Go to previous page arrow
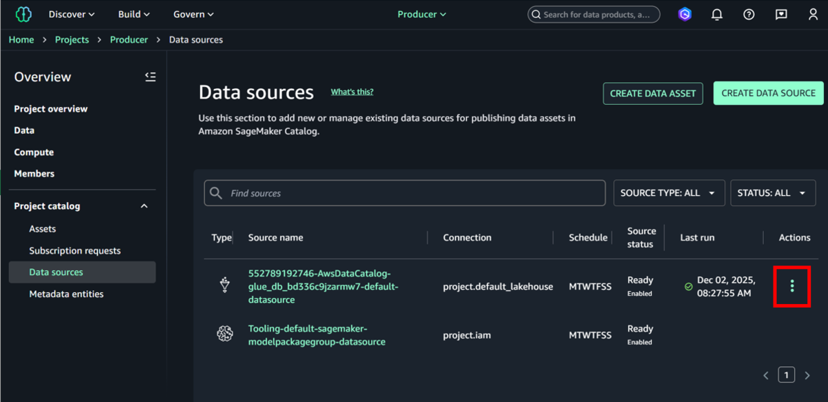This screenshot has width=828, height=402. (x=766, y=375)
